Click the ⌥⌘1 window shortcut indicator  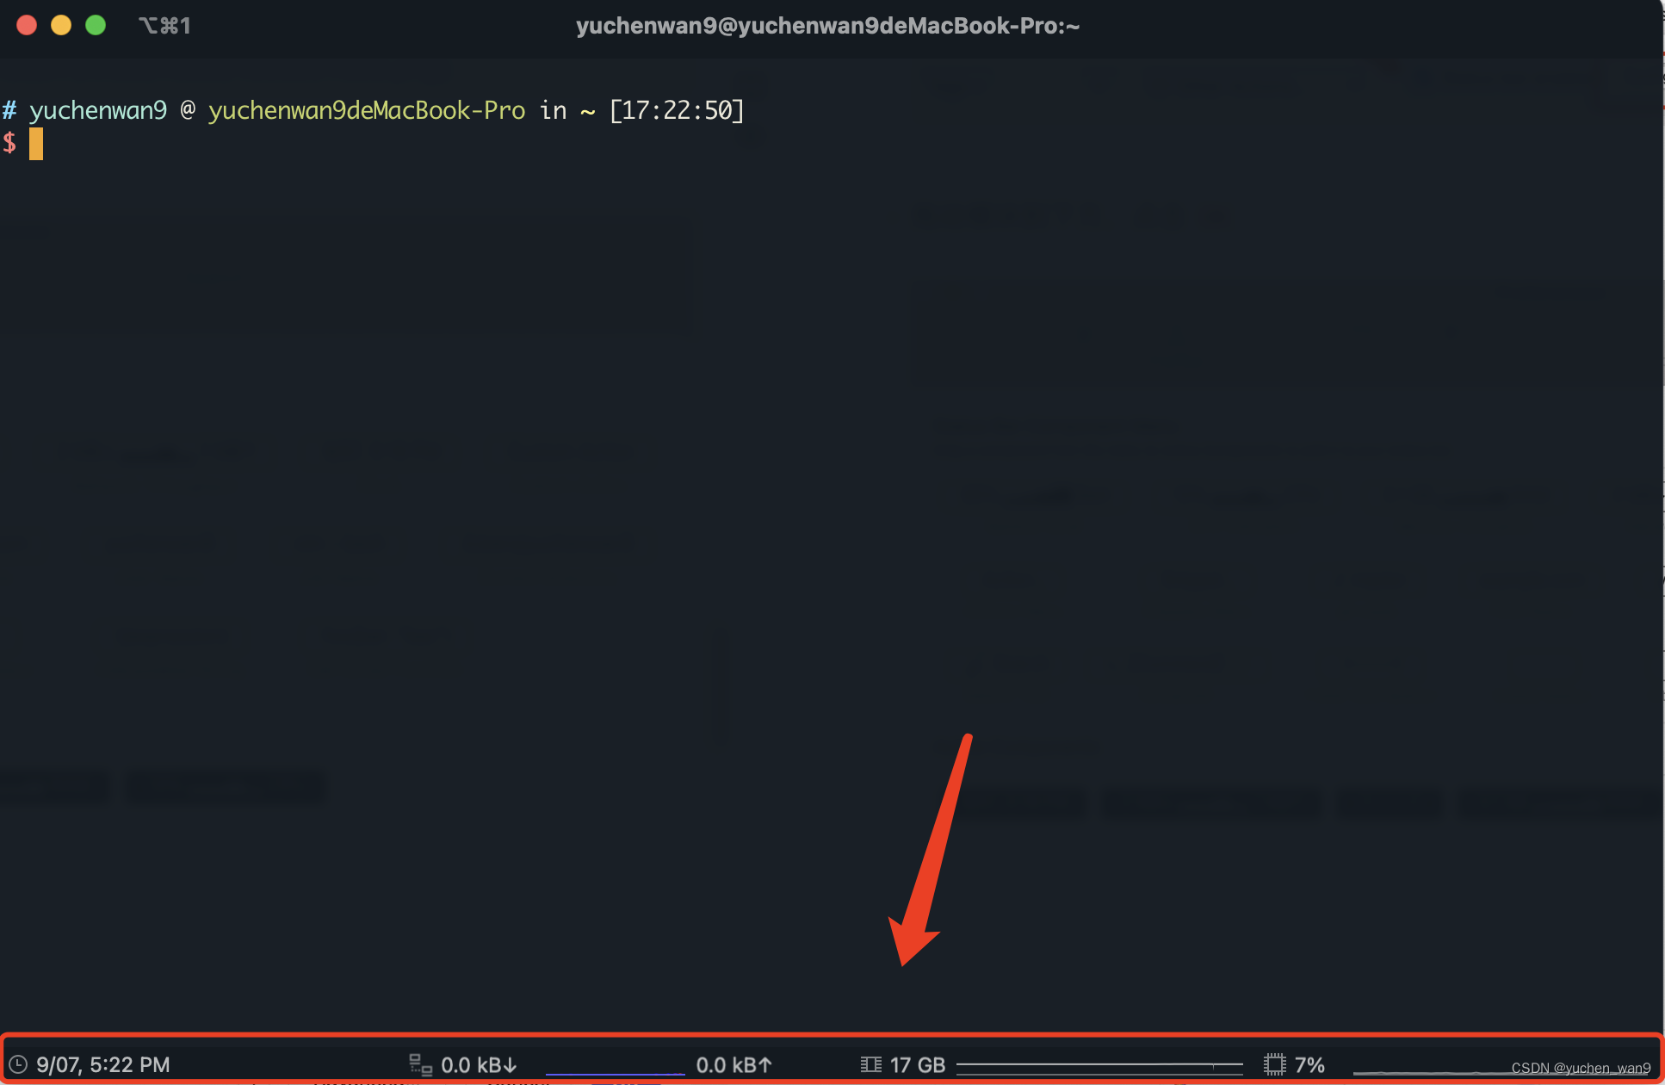click(x=164, y=26)
